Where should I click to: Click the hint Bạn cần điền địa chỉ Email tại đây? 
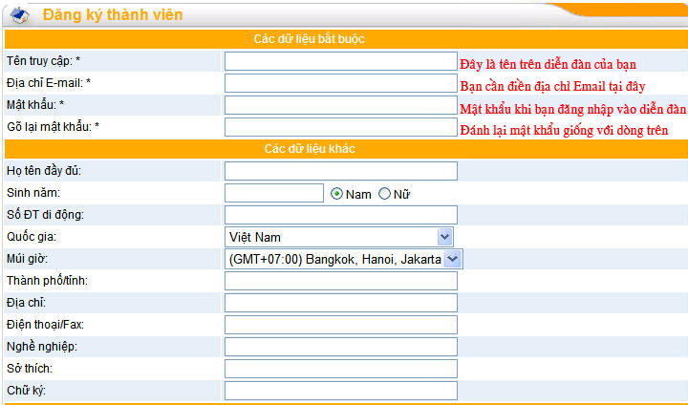click(552, 86)
